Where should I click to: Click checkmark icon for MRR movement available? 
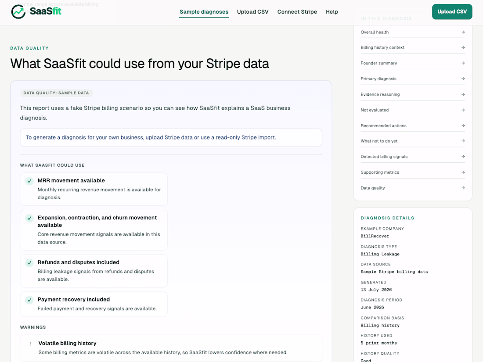pyautogui.click(x=29, y=181)
